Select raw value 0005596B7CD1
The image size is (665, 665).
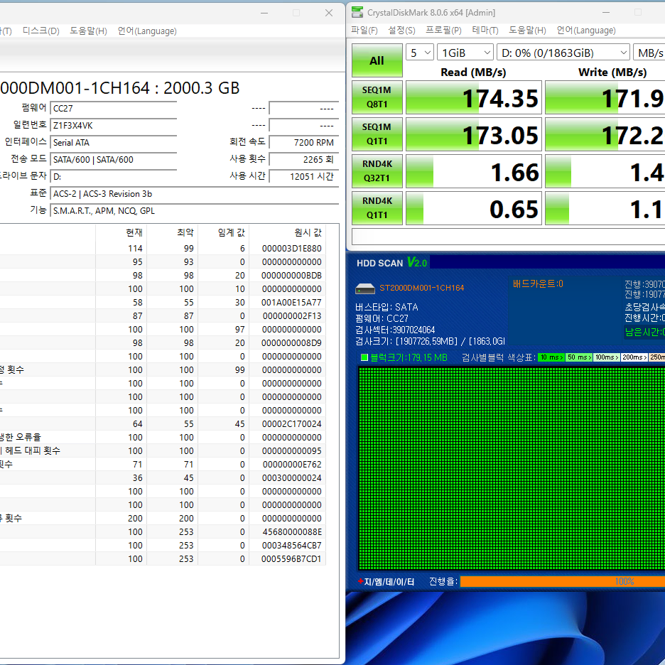click(x=291, y=558)
